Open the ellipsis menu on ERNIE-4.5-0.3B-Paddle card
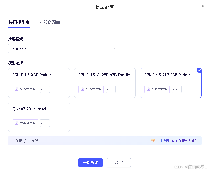 (x=45, y=89)
